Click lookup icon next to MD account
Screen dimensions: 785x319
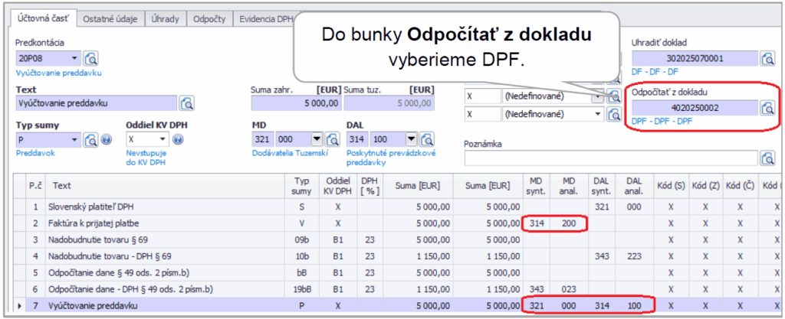pyautogui.click(x=333, y=139)
